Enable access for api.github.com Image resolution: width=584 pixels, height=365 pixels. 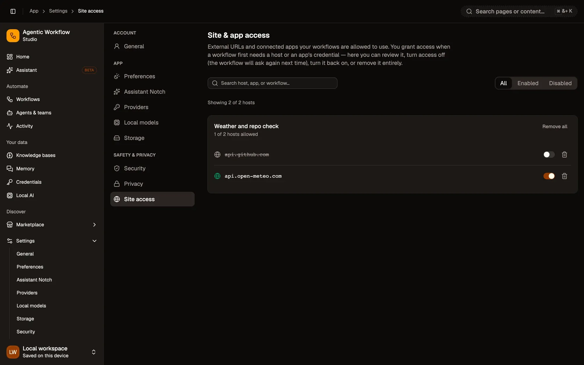(x=549, y=154)
